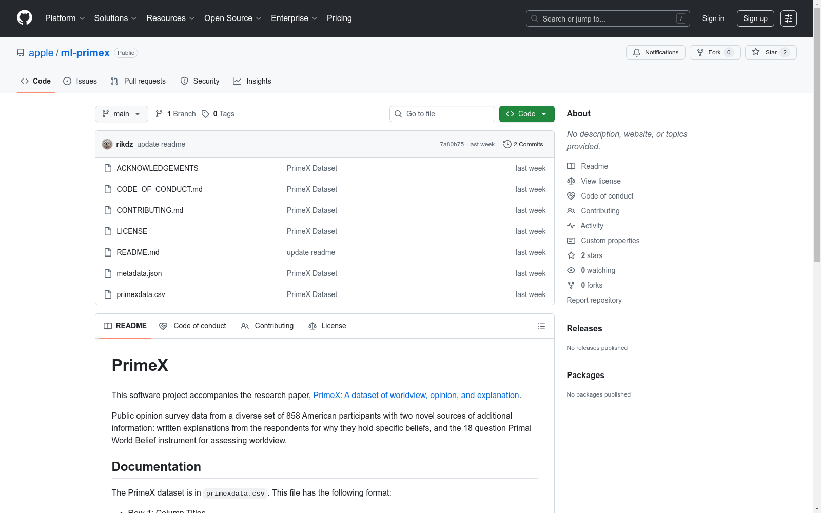This screenshot has width=821, height=513.
Task: Click the fork icon beside 0 forks
Action: click(571, 285)
